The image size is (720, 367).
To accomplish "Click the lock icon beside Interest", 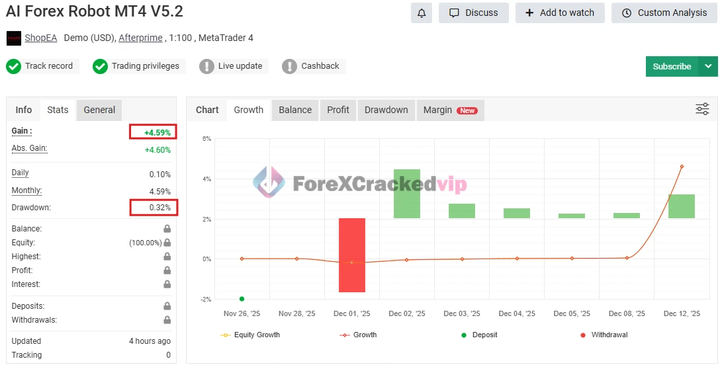I will (x=167, y=284).
